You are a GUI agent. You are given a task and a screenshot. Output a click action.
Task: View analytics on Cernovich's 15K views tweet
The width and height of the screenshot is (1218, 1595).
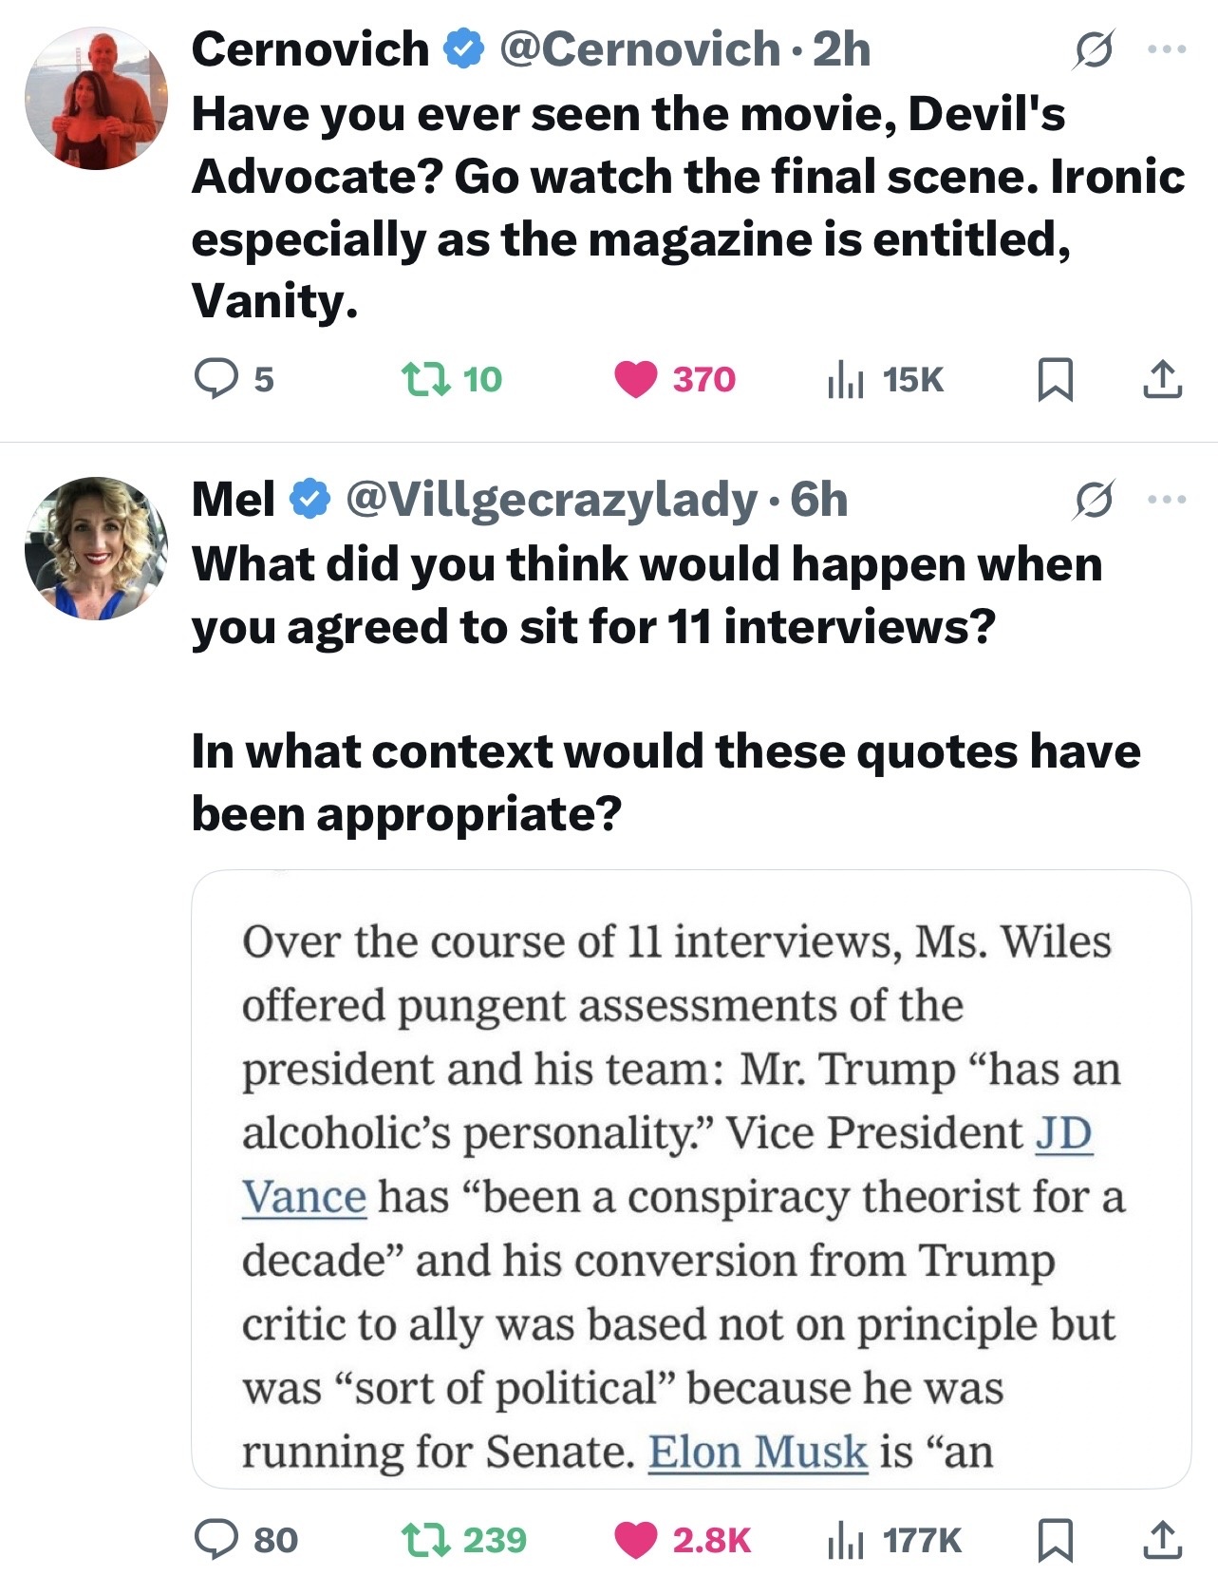(x=845, y=379)
